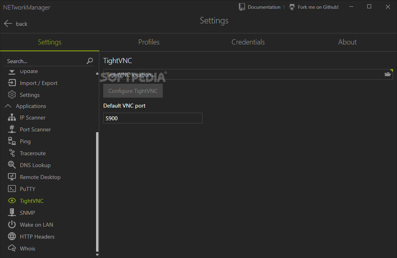Viewport: 397px width, 258px height.
Task: Select SNMP settings entry
Action: click(27, 213)
